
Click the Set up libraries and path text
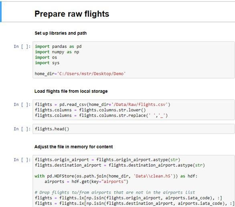(61, 33)
